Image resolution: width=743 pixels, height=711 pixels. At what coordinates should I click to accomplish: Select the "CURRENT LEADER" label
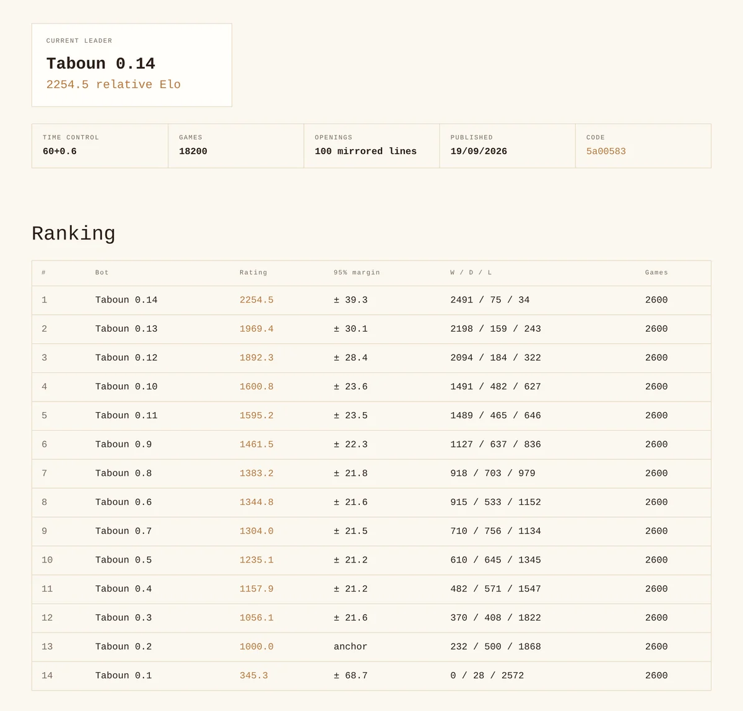pos(79,41)
